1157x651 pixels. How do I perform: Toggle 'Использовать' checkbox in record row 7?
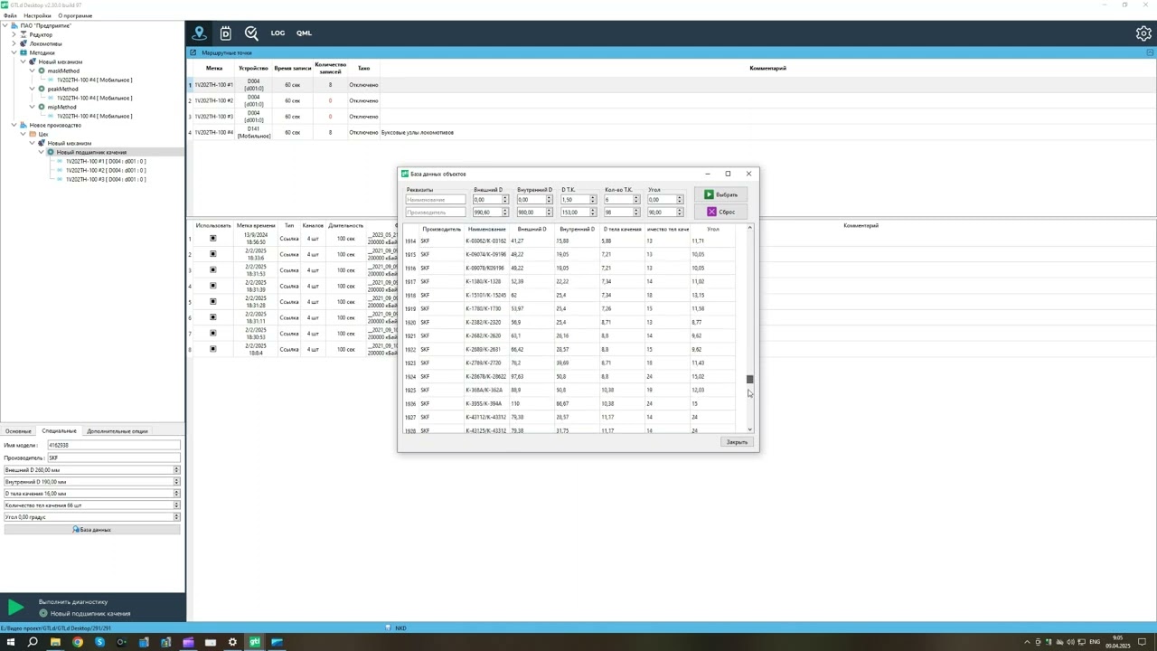(213, 334)
